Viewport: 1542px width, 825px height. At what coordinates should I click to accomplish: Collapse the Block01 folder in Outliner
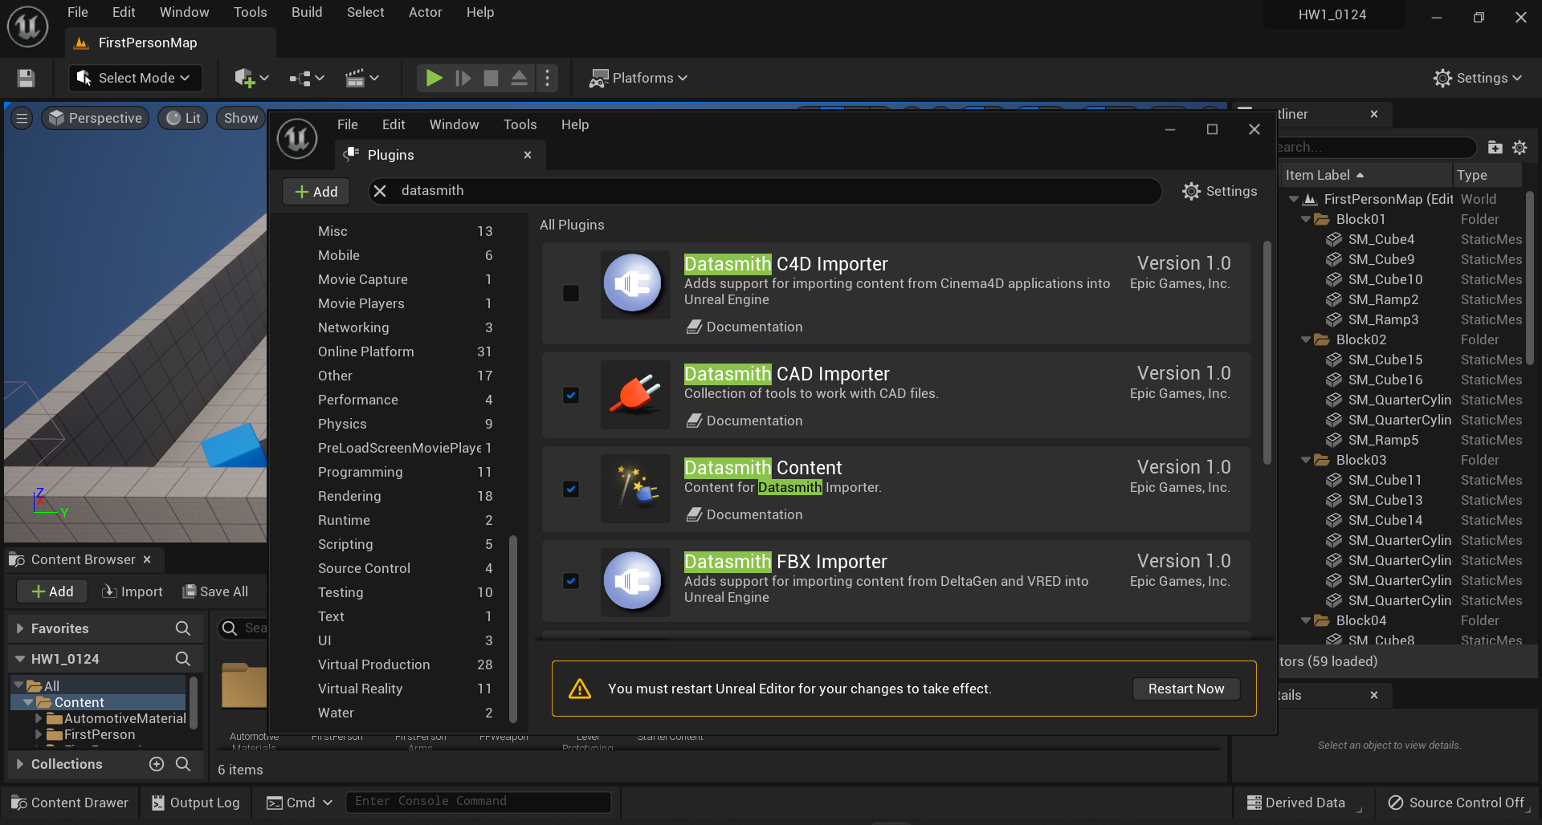(1306, 219)
